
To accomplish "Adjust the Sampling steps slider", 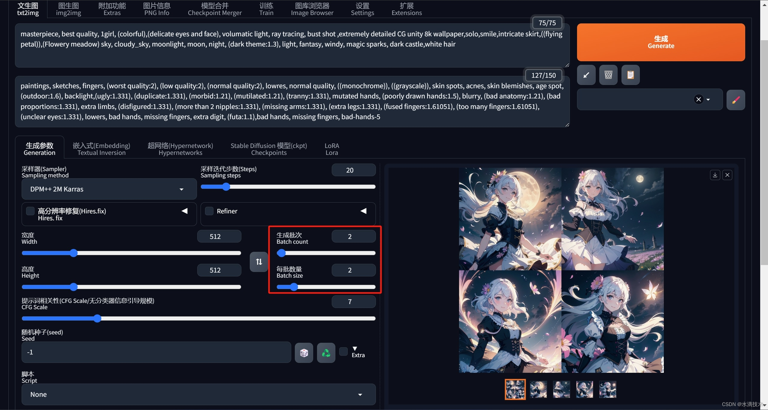I will (288, 187).
